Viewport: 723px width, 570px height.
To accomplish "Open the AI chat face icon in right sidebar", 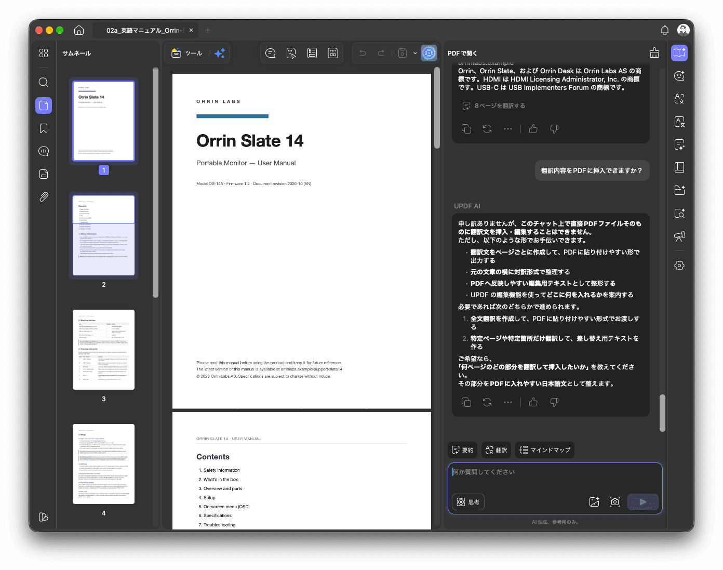I will [x=679, y=76].
